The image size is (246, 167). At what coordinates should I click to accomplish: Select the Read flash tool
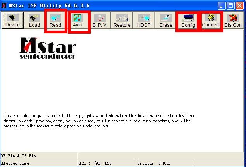55,21
